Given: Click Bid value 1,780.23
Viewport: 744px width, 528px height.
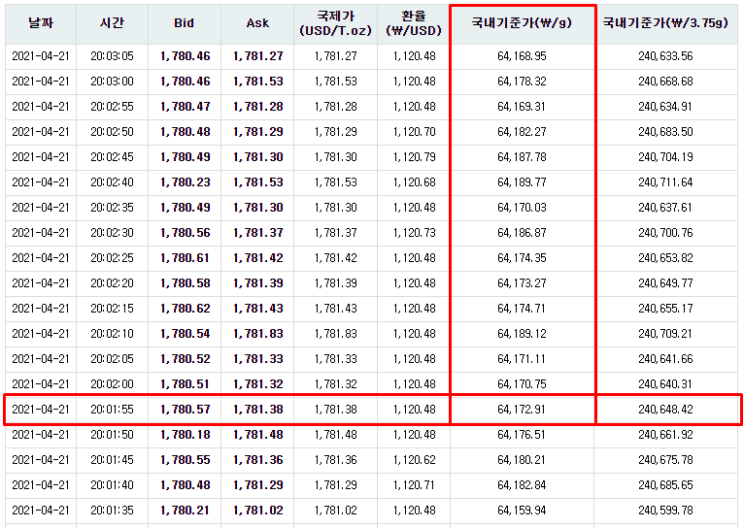Looking at the screenshot, I should coord(186,182).
